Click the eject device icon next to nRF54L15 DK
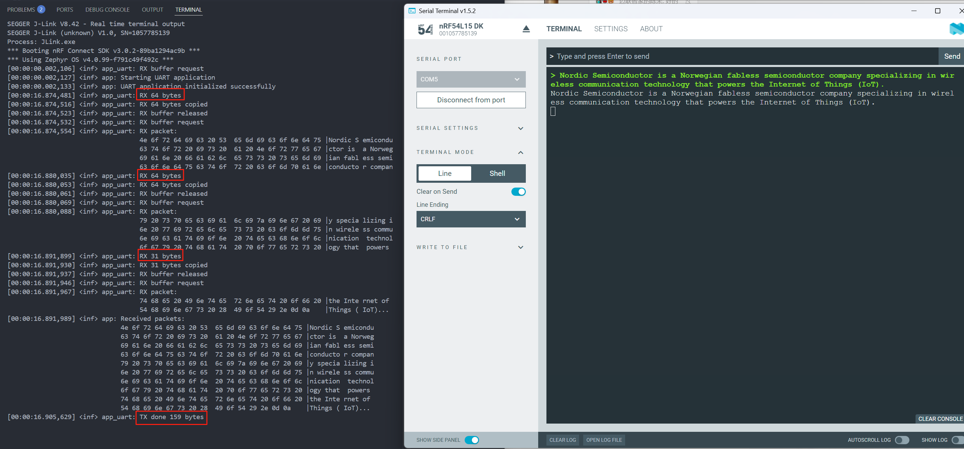964x449 pixels. pos(526,29)
